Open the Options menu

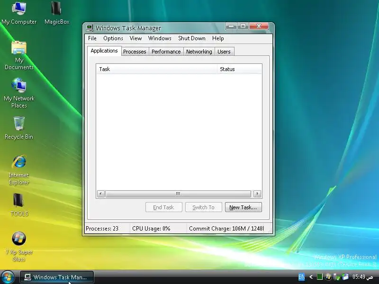click(x=113, y=38)
